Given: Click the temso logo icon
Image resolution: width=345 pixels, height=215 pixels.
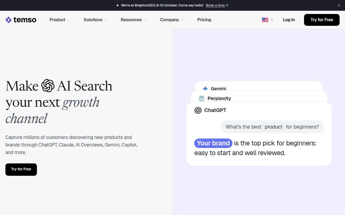Looking at the screenshot, I should (x=9, y=20).
